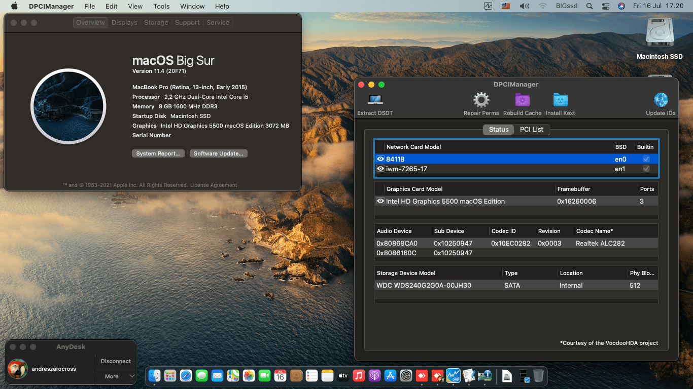Open Service tab in About This Mac

218,22
